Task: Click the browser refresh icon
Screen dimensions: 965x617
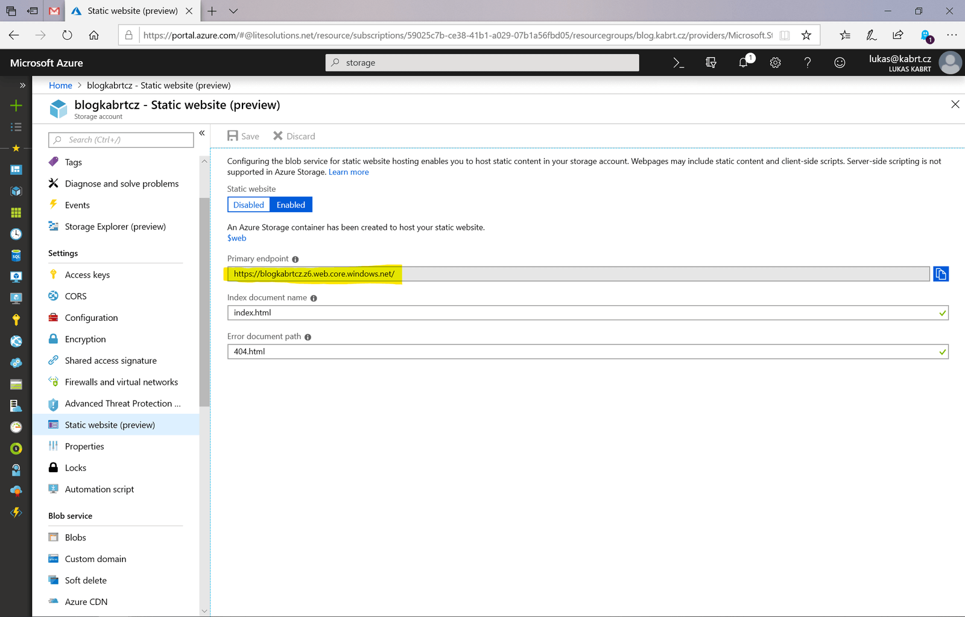Action: tap(67, 35)
